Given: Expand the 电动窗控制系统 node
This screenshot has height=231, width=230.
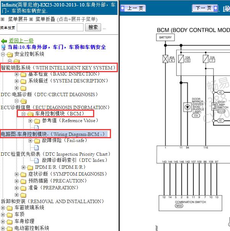Looking at the screenshot, I should [3, 228].
